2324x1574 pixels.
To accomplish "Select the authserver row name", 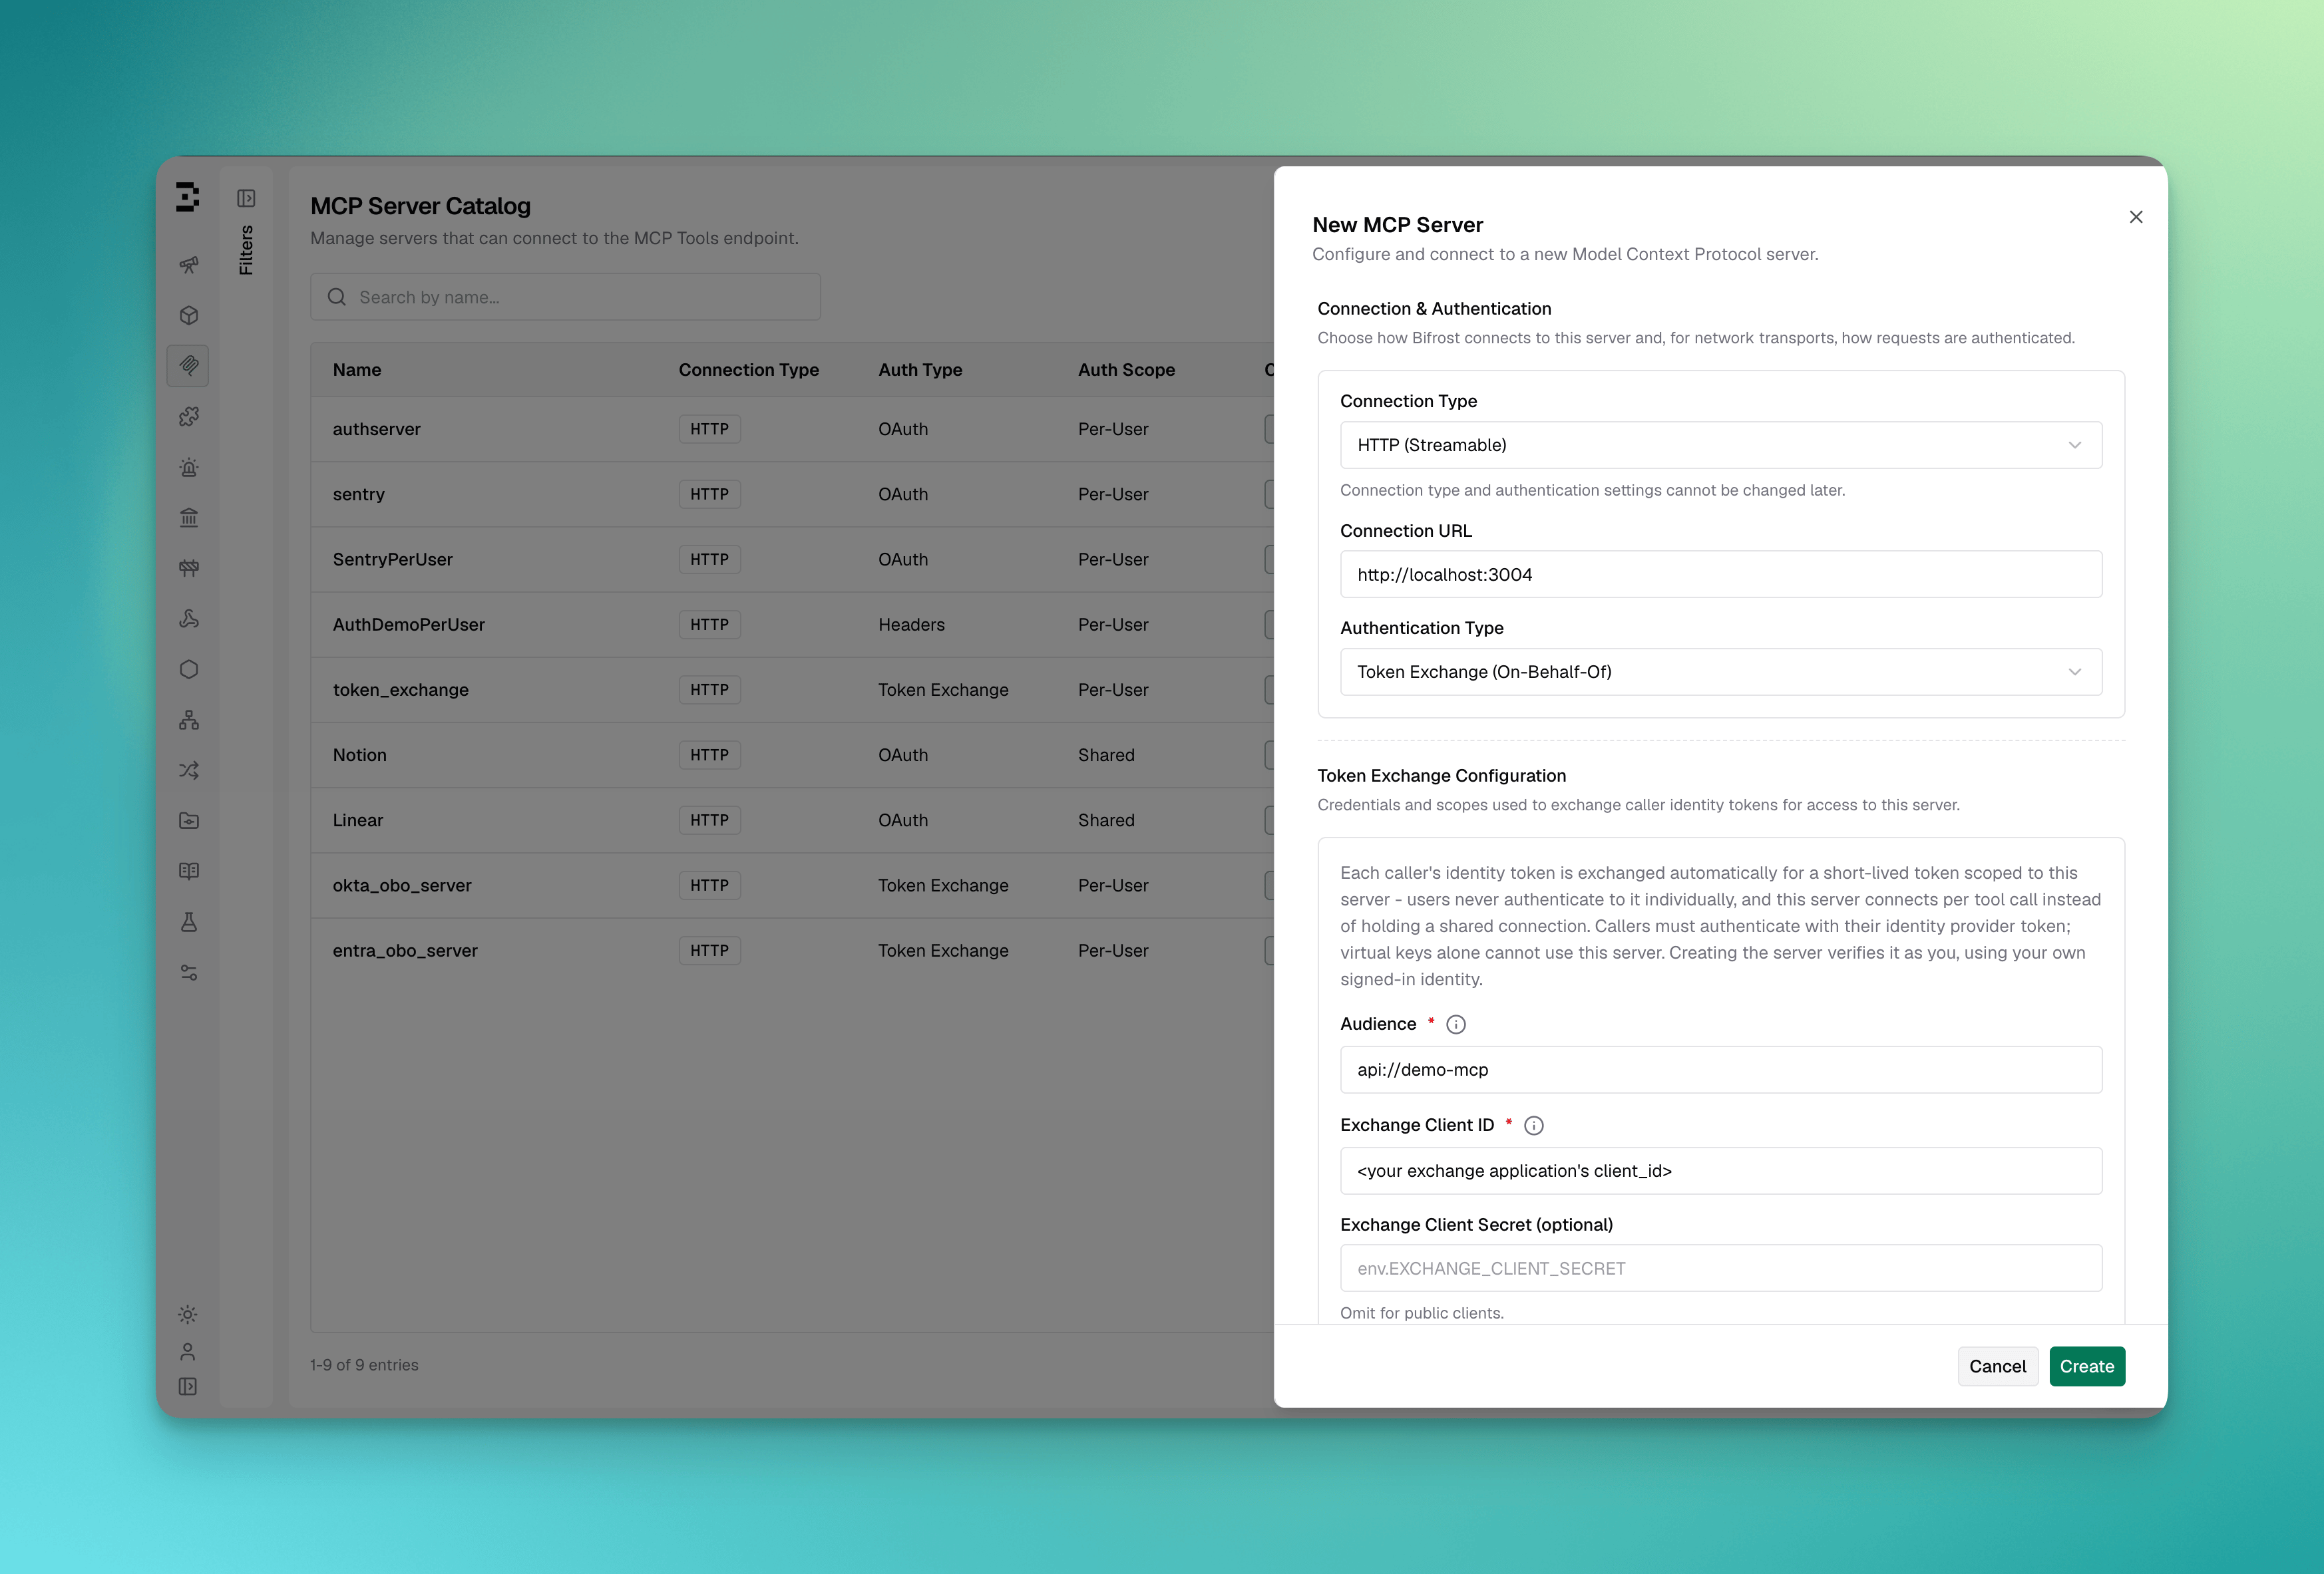I will click(377, 428).
